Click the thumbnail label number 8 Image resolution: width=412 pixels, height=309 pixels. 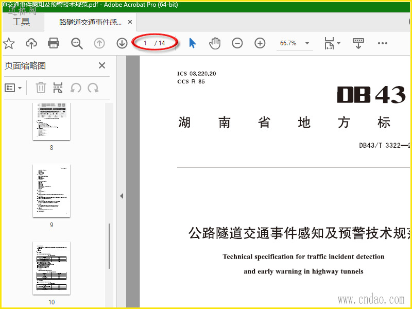(51, 148)
